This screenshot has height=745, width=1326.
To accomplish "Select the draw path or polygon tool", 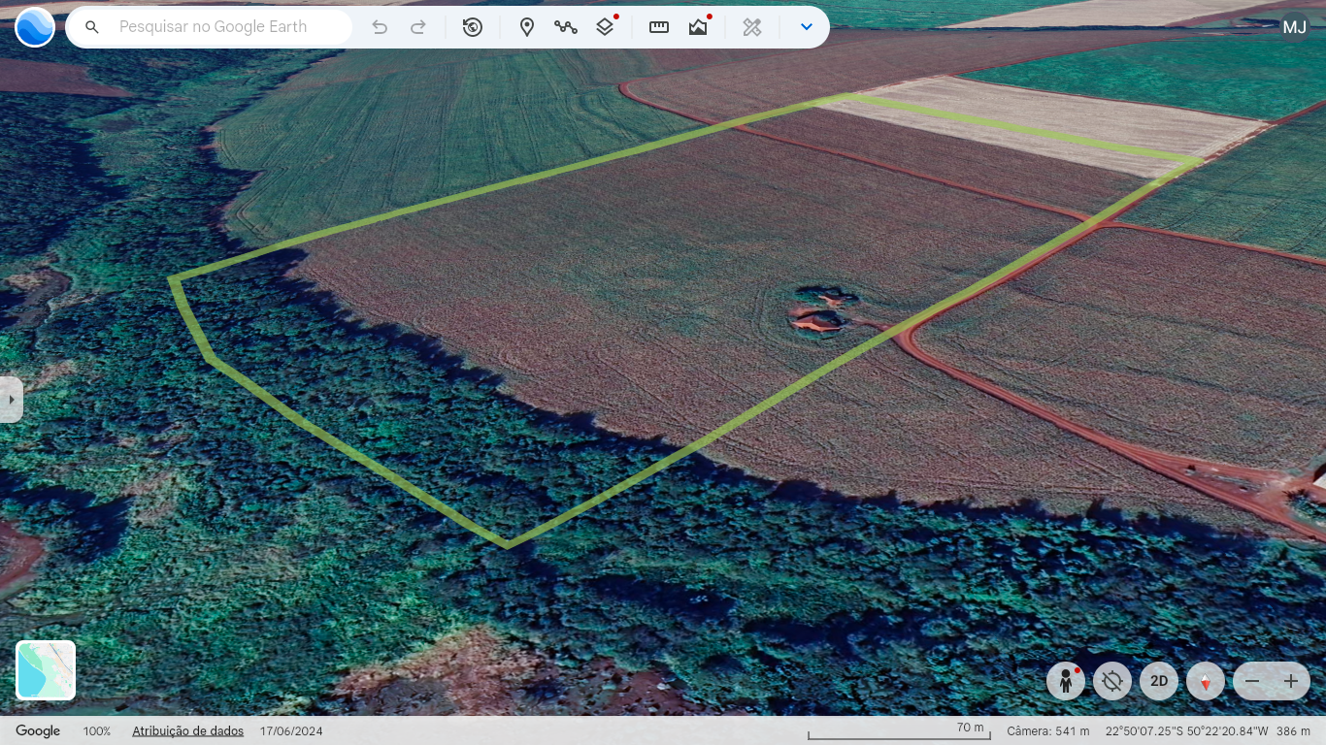I will click(x=566, y=27).
